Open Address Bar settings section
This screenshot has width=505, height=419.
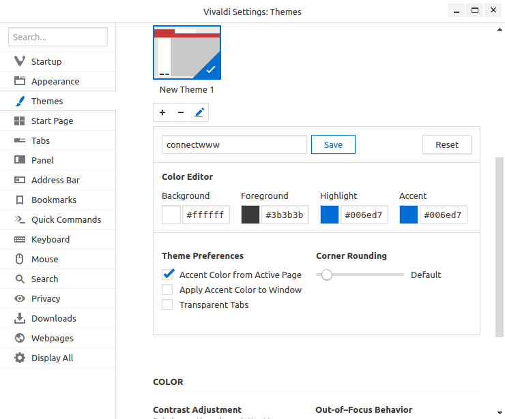coord(57,180)
